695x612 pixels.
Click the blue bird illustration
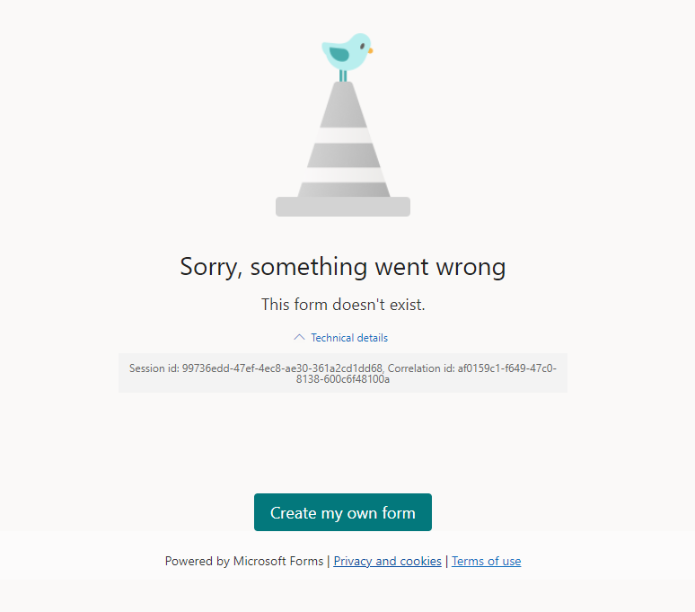(347, 52)
